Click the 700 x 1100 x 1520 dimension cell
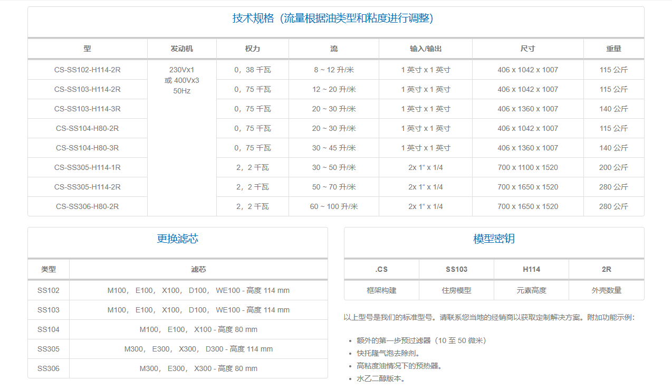Screen dimensions: 672x389 (x=527, y=167)
